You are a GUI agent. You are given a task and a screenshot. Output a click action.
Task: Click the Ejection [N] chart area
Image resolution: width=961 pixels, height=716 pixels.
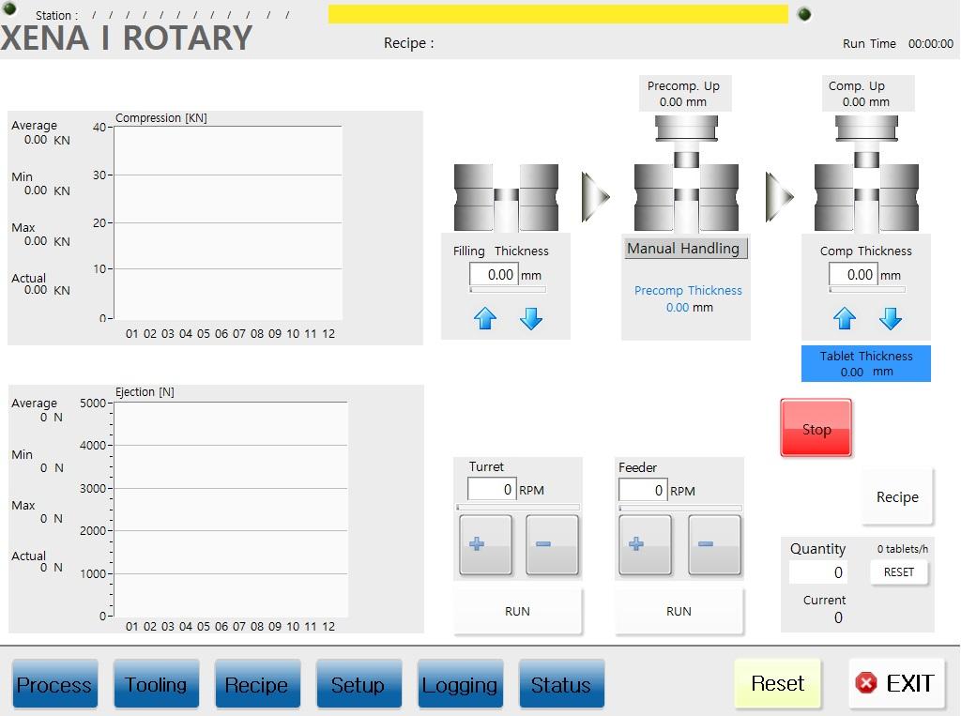[231, 509]
